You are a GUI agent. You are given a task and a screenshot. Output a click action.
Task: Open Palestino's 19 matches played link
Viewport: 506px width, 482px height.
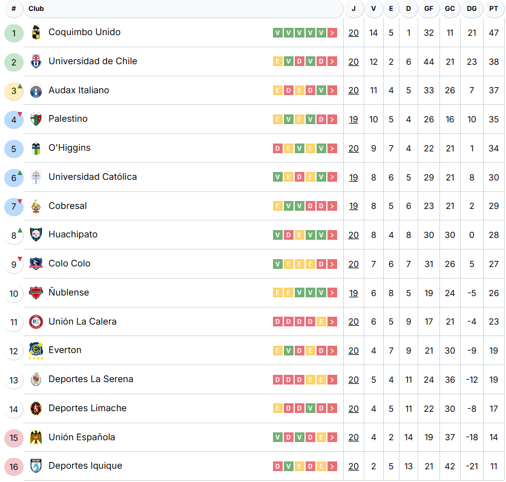353,120
